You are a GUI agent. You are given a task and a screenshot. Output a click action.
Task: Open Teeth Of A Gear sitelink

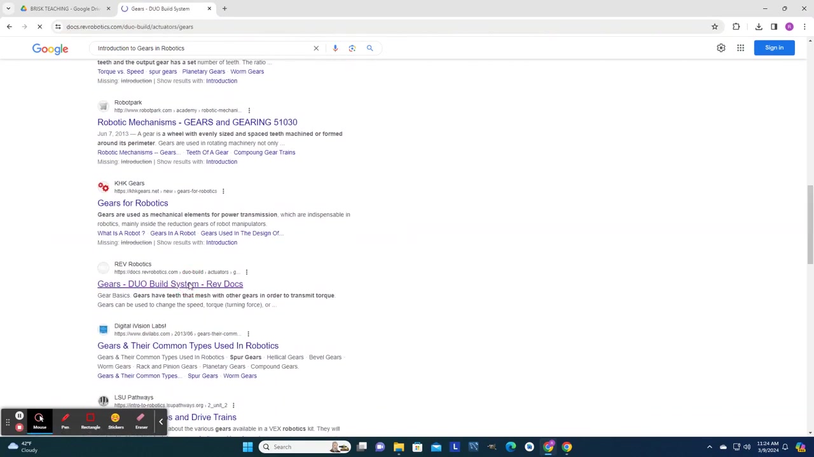click(x=207, y=152)
